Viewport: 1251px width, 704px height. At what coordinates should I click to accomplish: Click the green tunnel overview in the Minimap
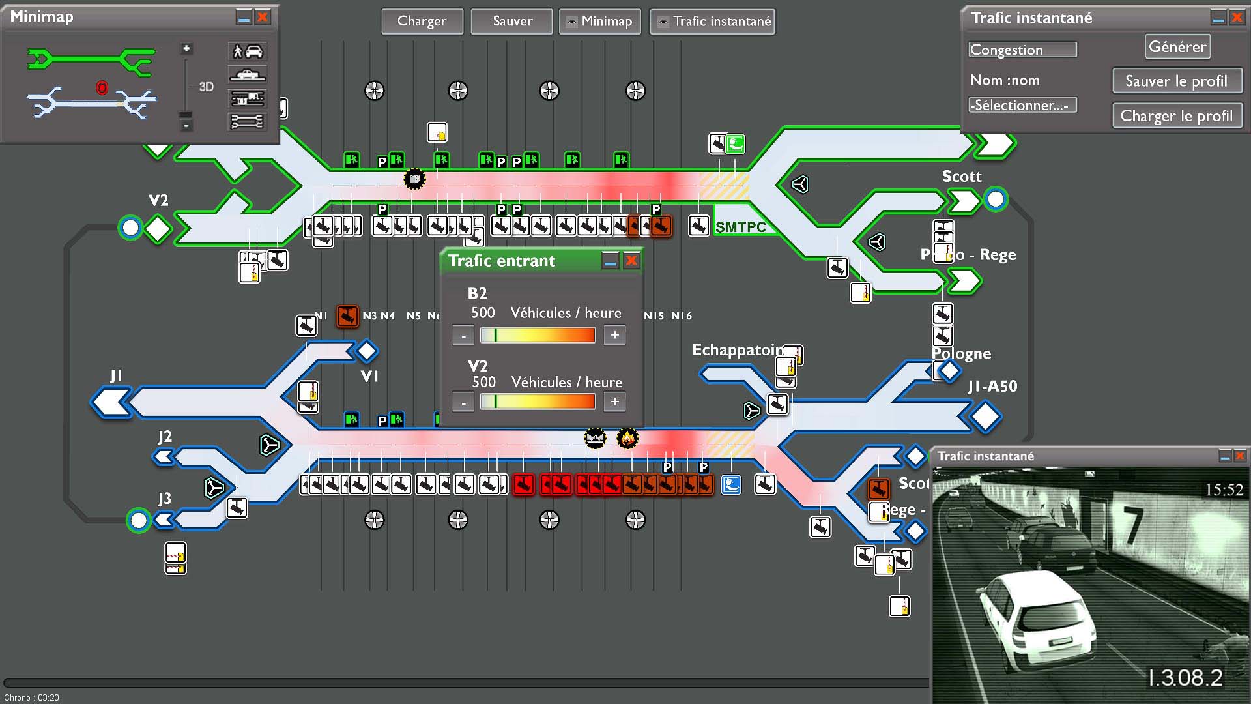tap(91, 61)
